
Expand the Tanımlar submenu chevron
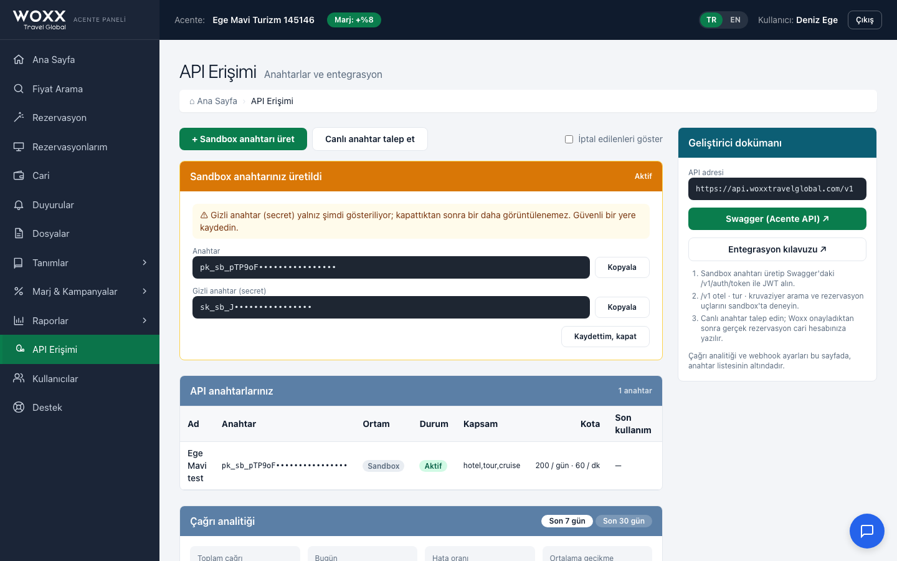coord(145,262)
